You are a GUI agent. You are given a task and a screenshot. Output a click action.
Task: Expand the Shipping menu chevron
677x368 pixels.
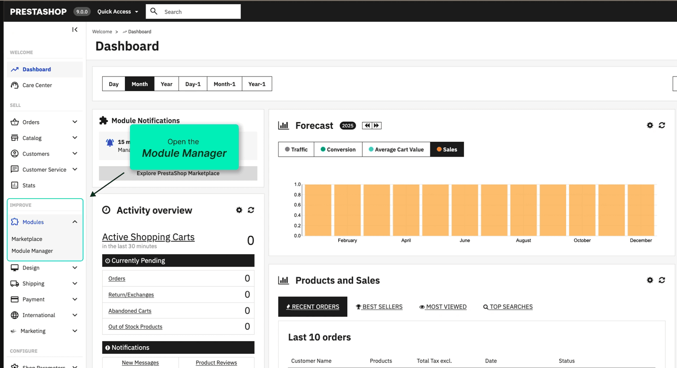pyautogui.click(x=75, y=283)
